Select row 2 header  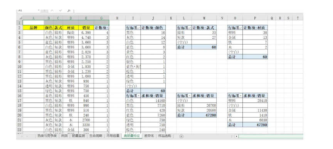19,28
